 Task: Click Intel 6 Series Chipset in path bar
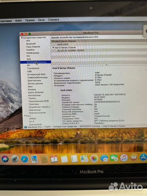point(114,126)
